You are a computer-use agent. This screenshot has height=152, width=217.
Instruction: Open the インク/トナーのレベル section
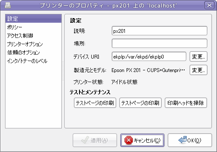[x=33, y=61]
